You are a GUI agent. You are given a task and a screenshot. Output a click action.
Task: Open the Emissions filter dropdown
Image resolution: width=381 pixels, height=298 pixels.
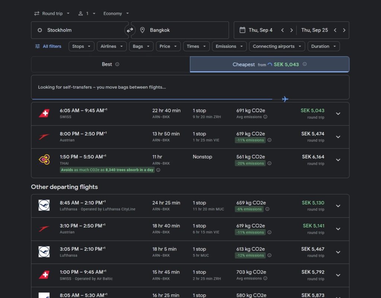(x=229, y=46)
